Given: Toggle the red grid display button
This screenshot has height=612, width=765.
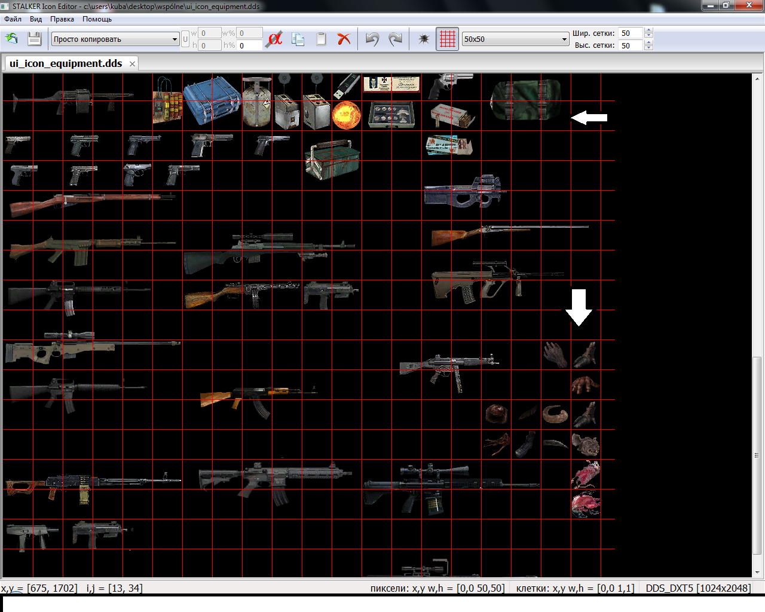Looking at the screenshot, I should coord(447,39).
